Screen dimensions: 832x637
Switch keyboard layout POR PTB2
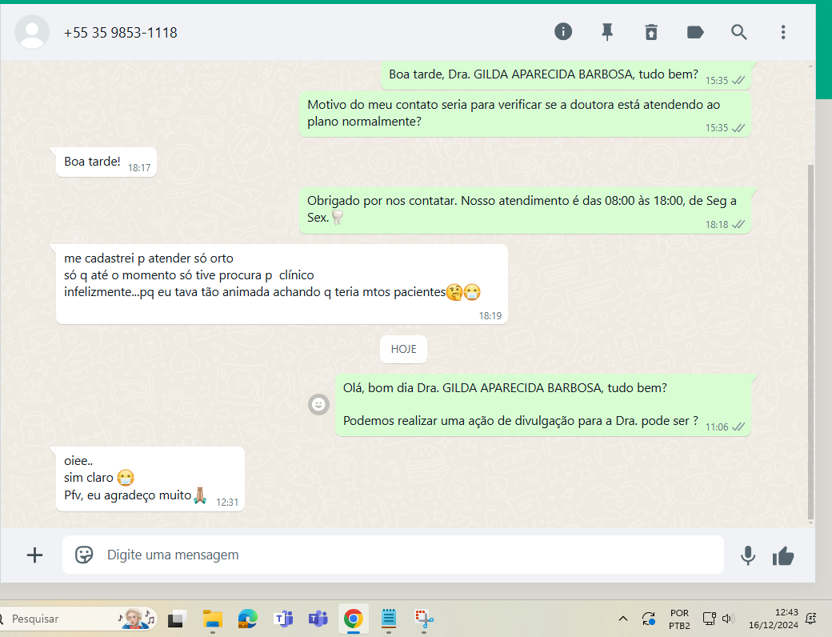(x=679, y=619)
